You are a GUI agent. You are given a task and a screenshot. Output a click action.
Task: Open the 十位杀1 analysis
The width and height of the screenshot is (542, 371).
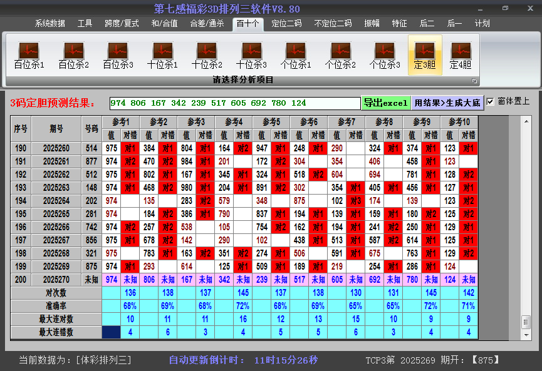tap(162, 55)
